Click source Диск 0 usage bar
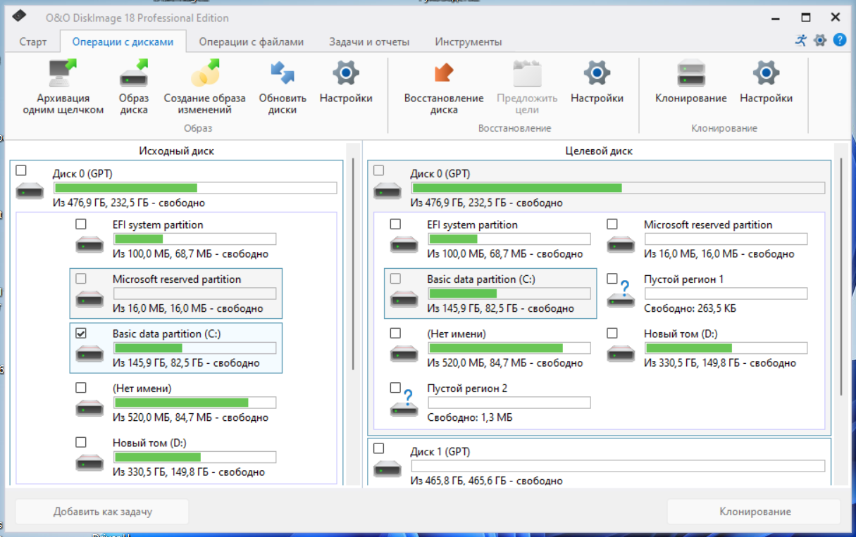Screen dimensions: 856x537 tap(196, 188)
